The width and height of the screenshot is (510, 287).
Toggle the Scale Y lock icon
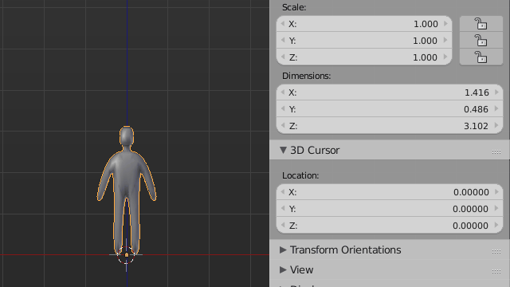[481, 41]
